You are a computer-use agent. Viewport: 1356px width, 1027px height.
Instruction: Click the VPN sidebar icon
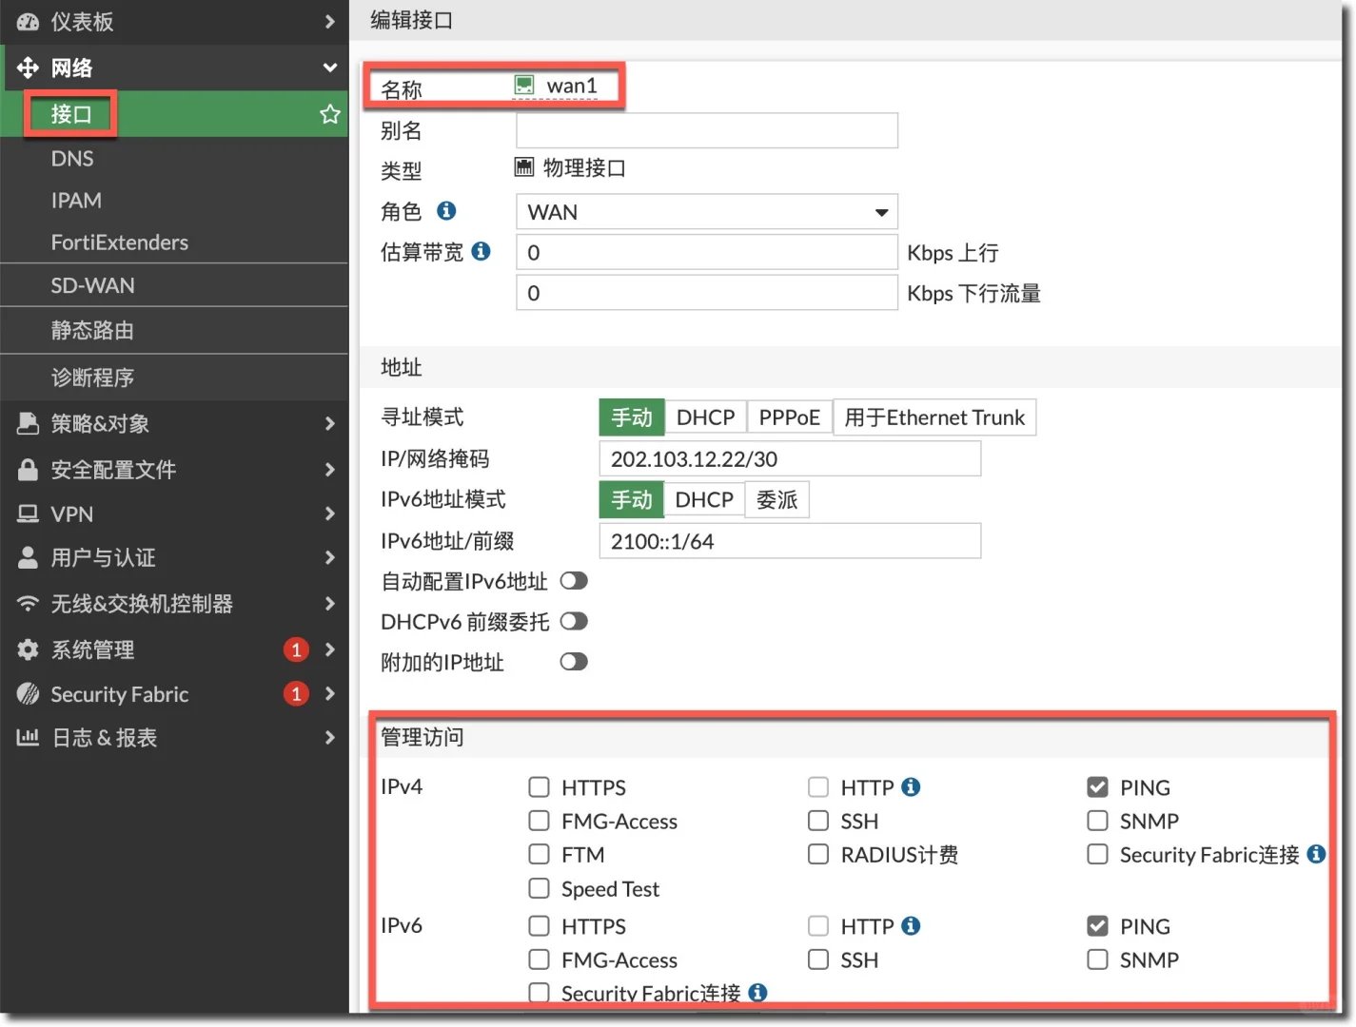tap(27, 513)
